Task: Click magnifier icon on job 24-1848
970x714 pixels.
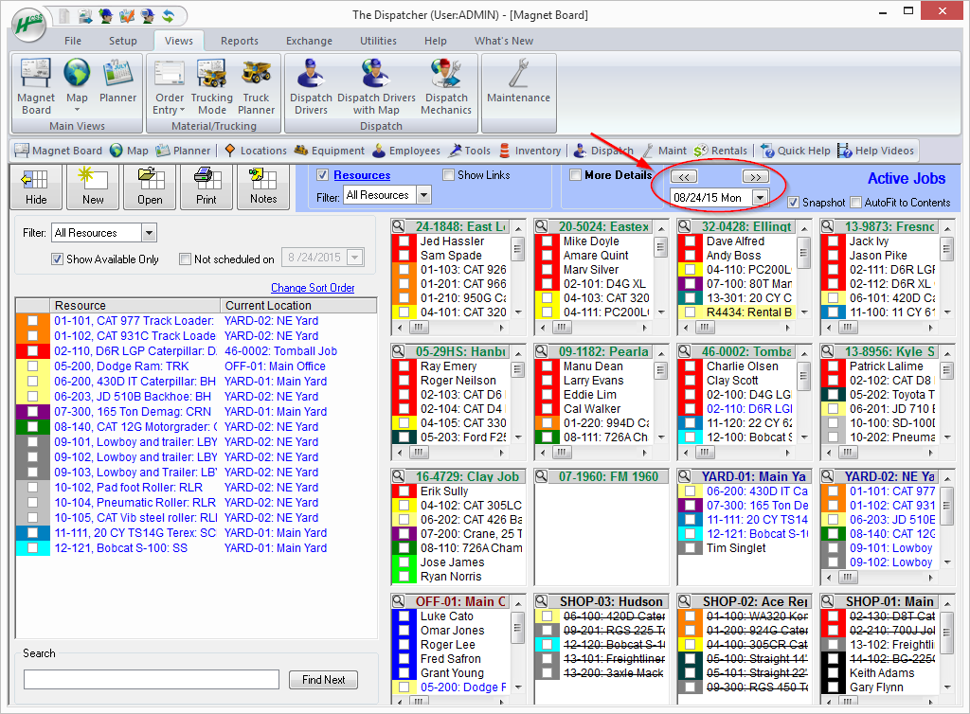Action: pos(399,226)
